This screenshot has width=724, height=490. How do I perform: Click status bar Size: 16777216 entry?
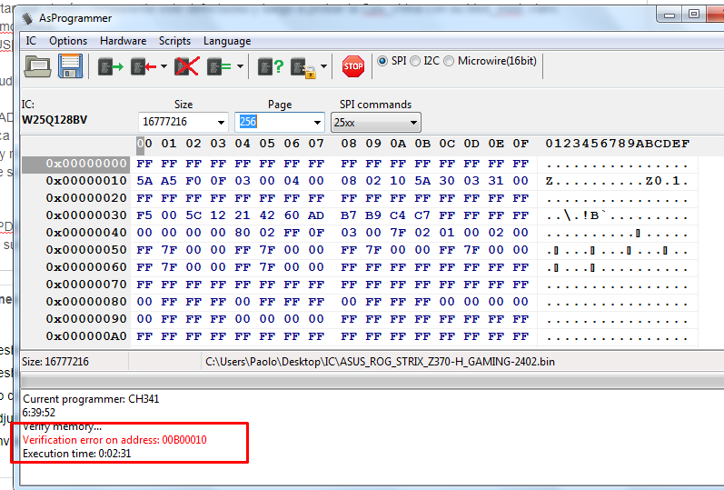tap(55, 362)
